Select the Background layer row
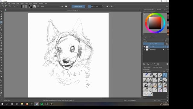 click(156, 49)
